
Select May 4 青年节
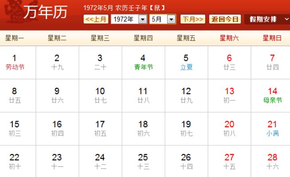143,63
